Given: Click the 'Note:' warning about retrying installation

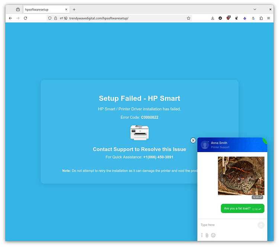Looking at the screenshot, I should click(129, 171).
